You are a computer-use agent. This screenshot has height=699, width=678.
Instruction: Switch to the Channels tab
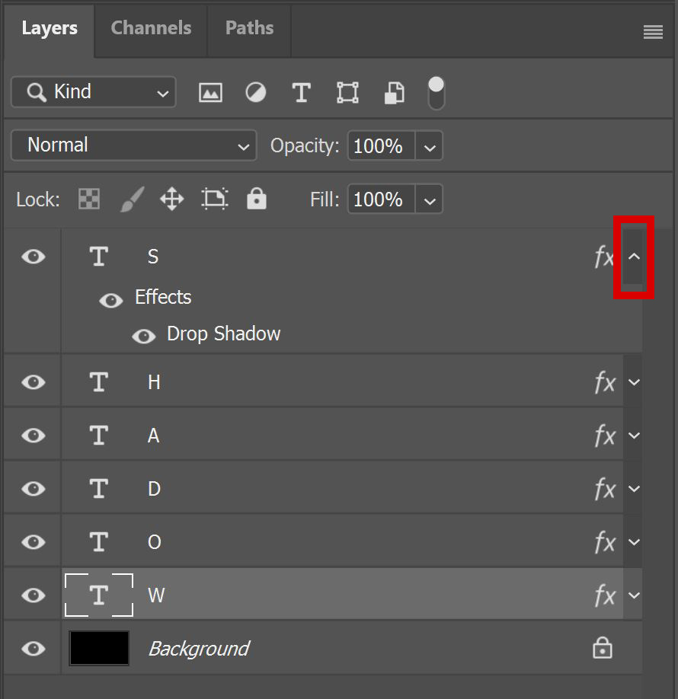click(151, 28)
